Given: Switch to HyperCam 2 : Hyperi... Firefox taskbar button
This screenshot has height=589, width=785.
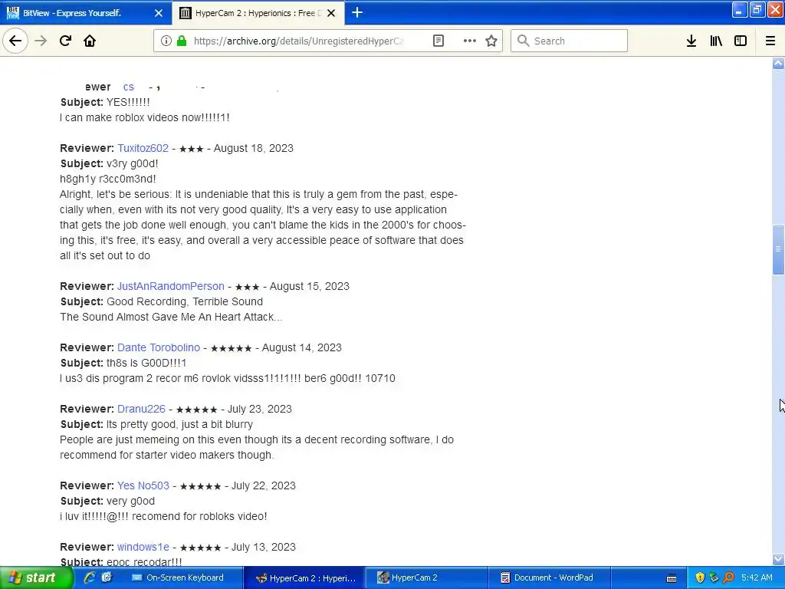Looking at the screenshot, I should [x=304, y=577].
